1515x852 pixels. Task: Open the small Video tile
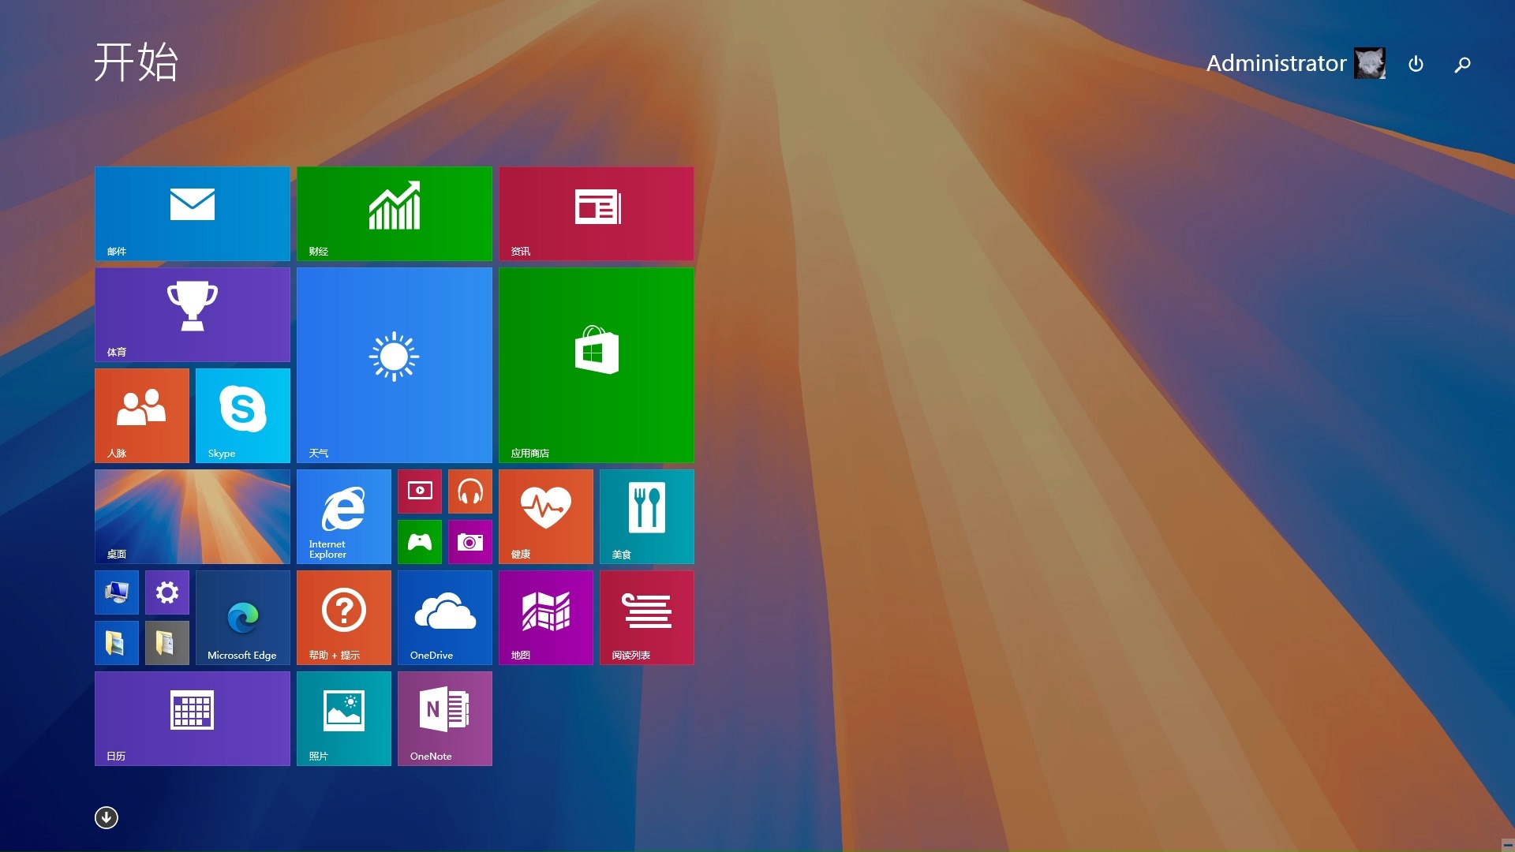(420, 491)
